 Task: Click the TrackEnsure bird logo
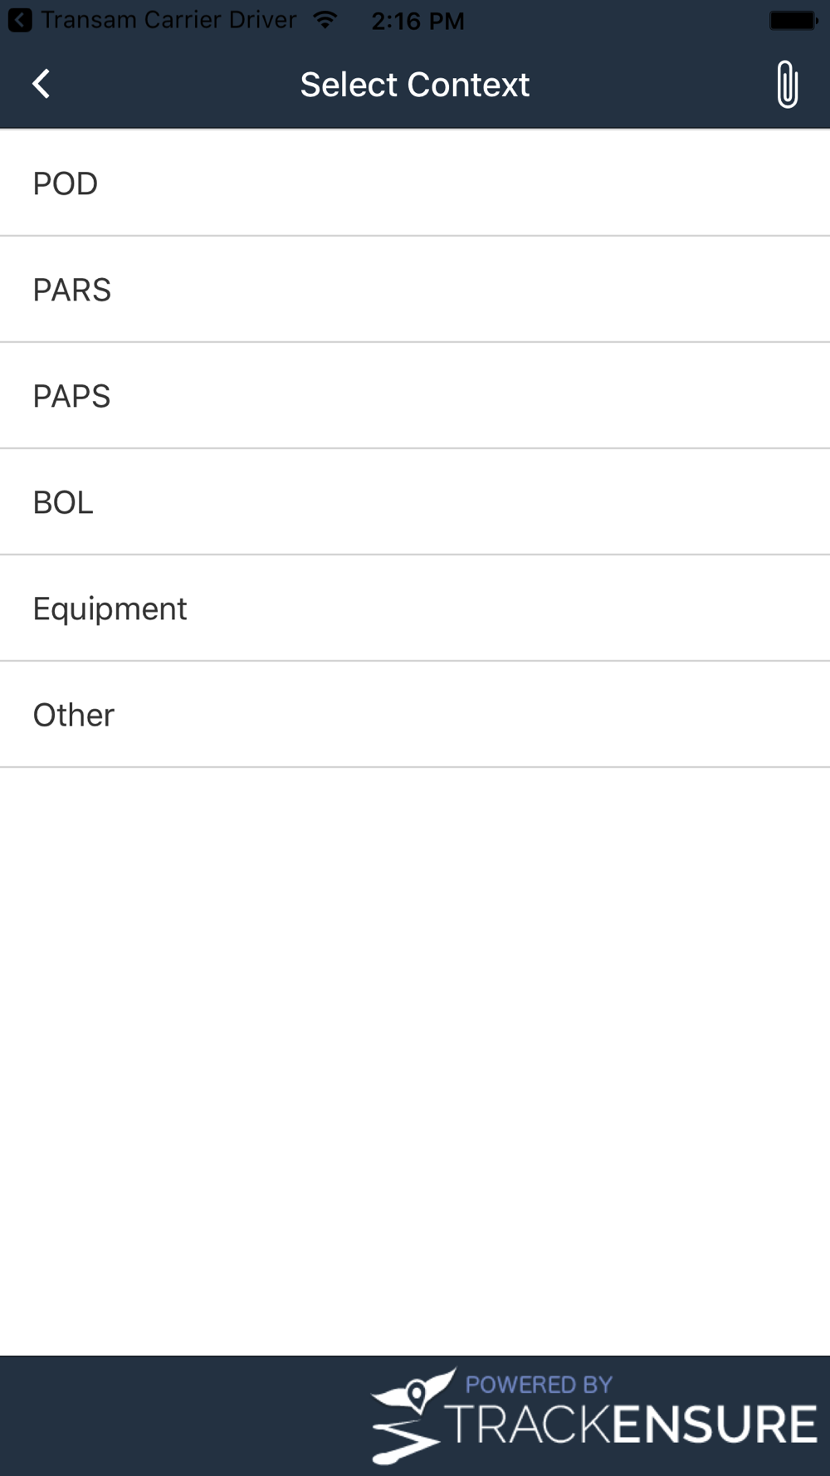[413, 1416]
